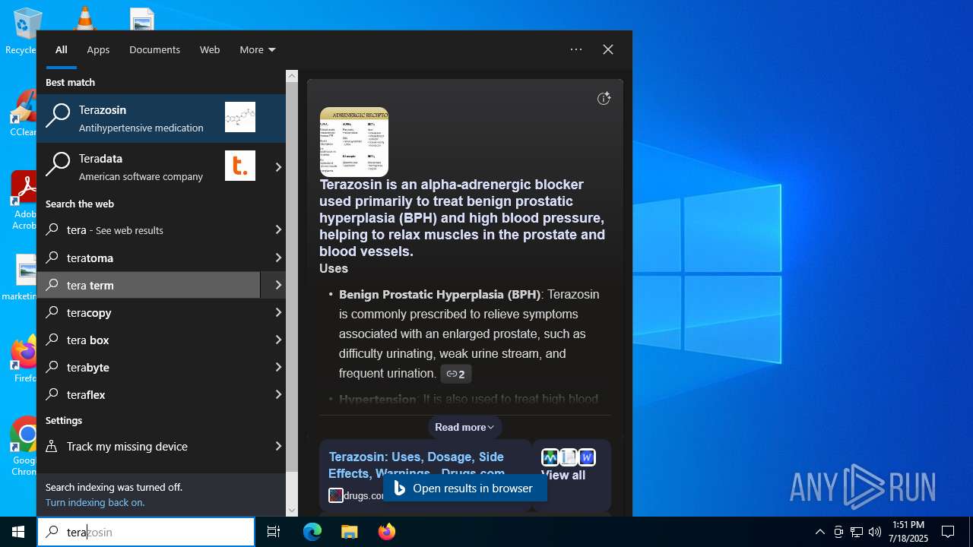973x547 pixels.
Task: Switch to the Web tab
Action: (210, 49)
